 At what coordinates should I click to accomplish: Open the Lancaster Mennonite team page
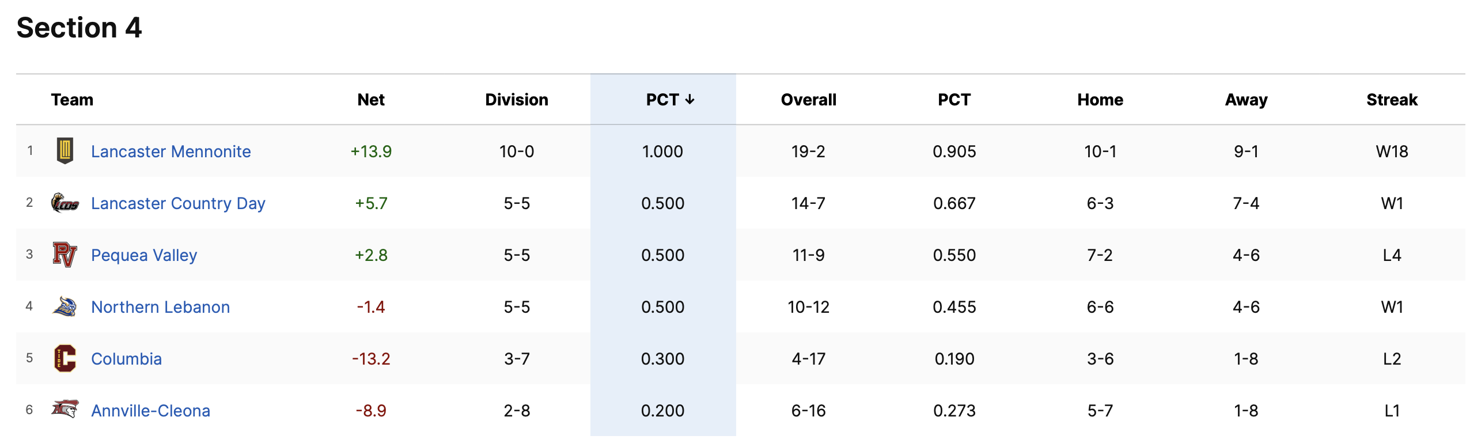click(x=171, y=151)
